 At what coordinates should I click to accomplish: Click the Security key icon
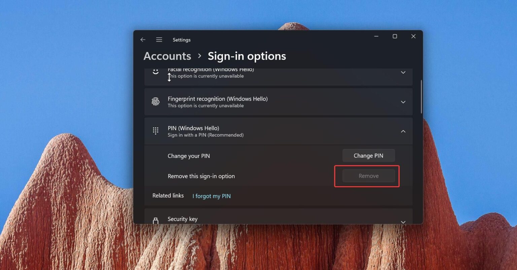pos(156,220)
